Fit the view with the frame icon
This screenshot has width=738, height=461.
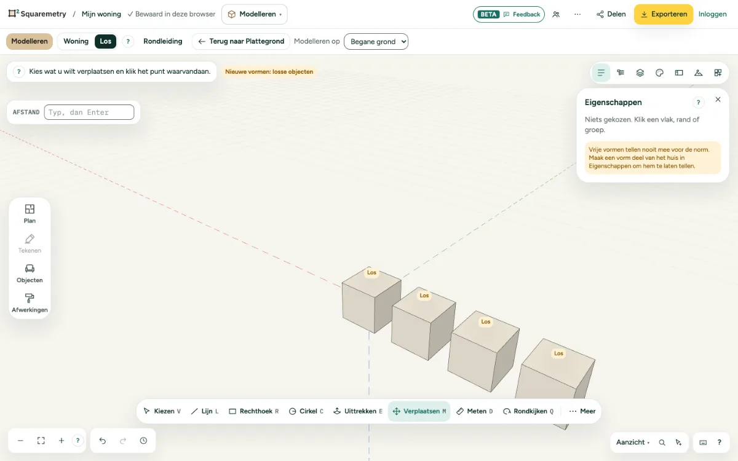[41, 441]
